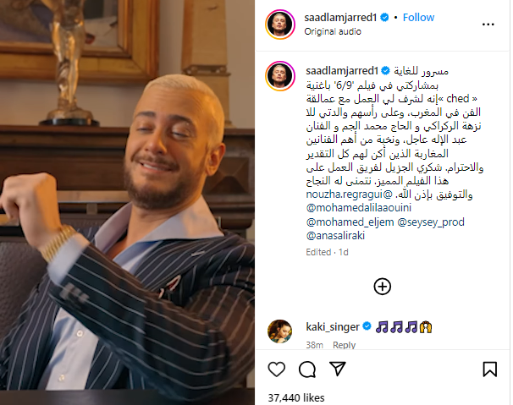Open the @mohamedalilaaouini tagged profile
The image size is (513, 405).
pos(359,208)
